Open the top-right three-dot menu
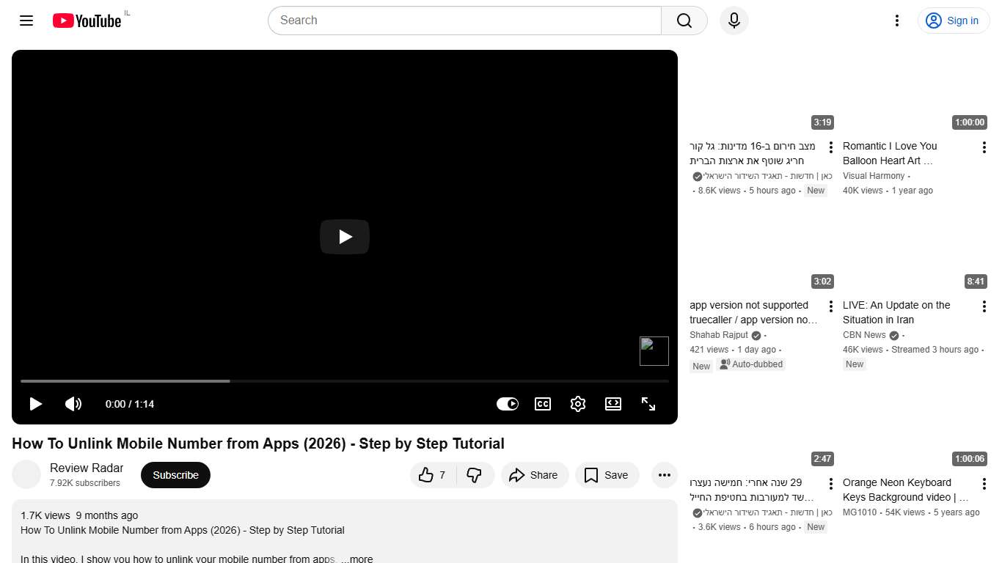The image size is (1002, 563). 896,21
